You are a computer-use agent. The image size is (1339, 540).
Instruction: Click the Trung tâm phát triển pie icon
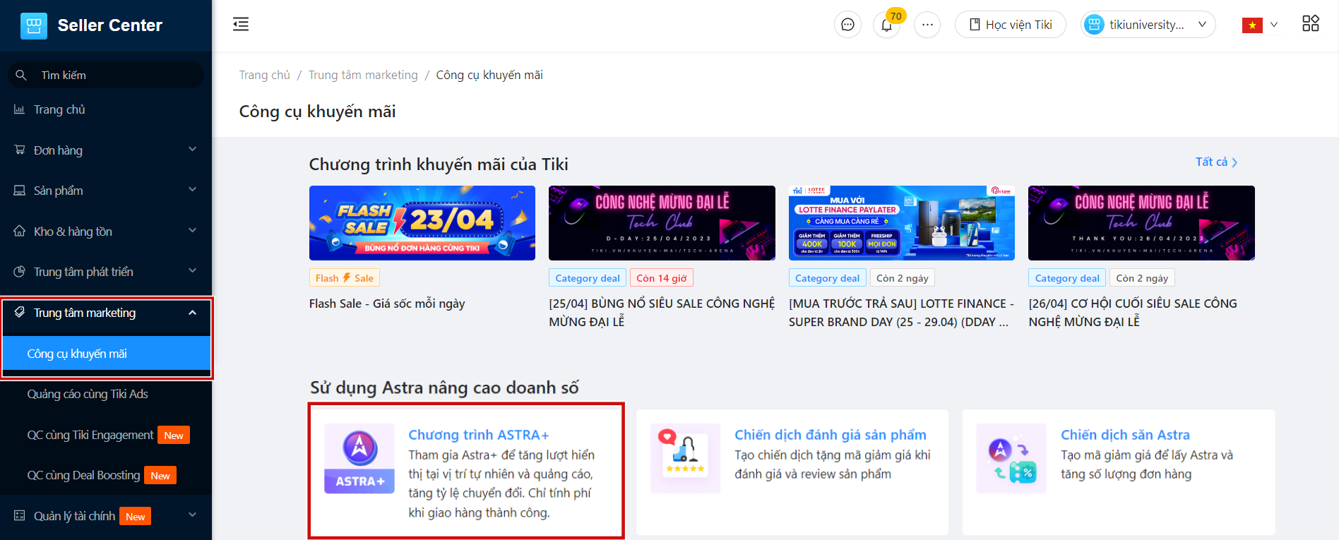click(x=19, y=272)
